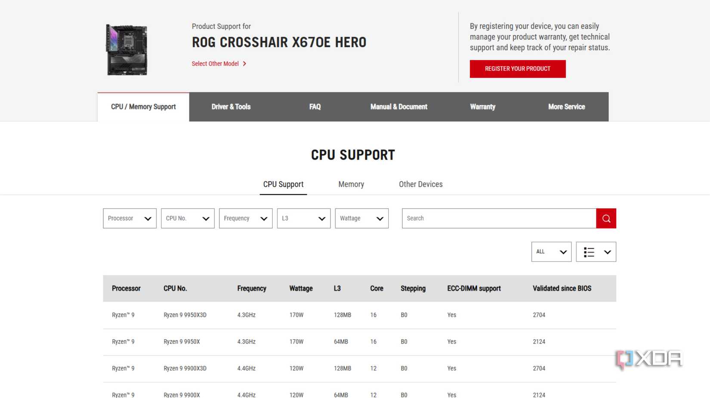Switch to CPU / Memory Support tab
This screenshot has height=398, width=710.
click(143, 107)
